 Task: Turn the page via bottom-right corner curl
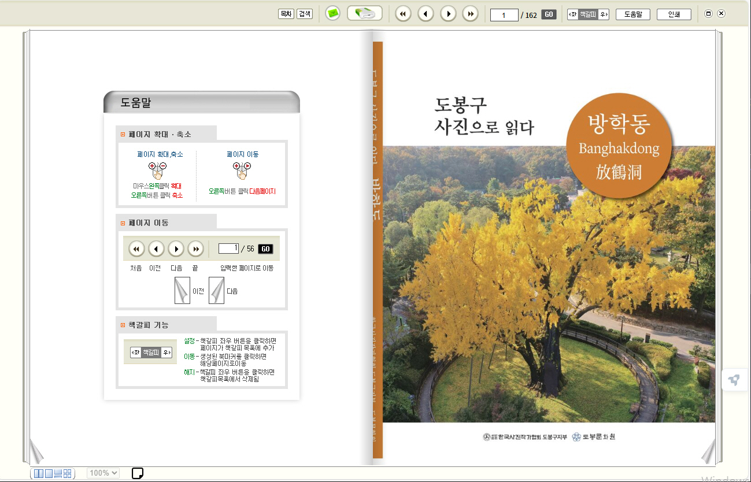(x=708, y=451)
